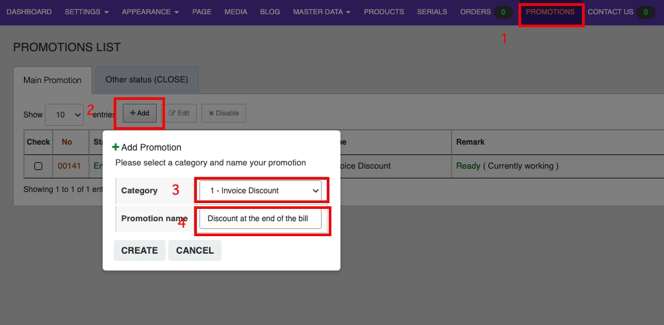Image resolution: width=664 pixels, height=325 pixels.
Task: Tick the checkbox for promotion 00141
Action: [38, 166]
